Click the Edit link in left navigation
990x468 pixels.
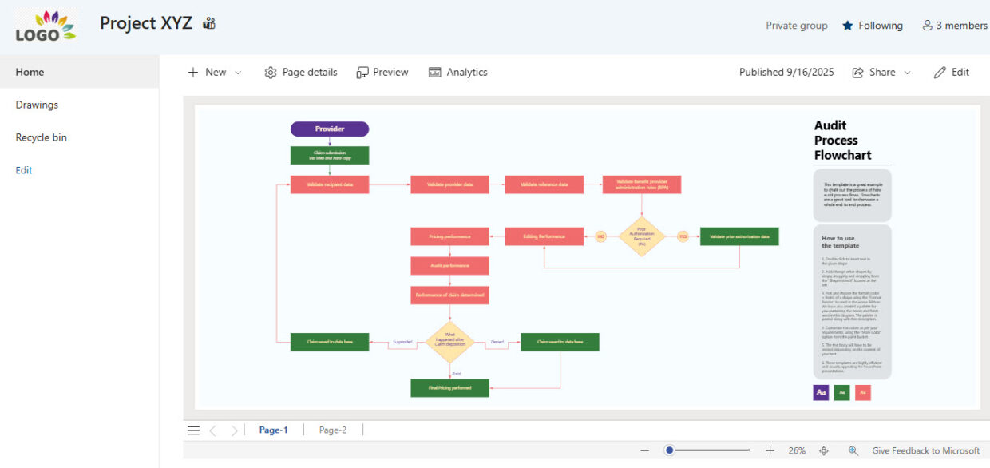[x=24, y=170]
